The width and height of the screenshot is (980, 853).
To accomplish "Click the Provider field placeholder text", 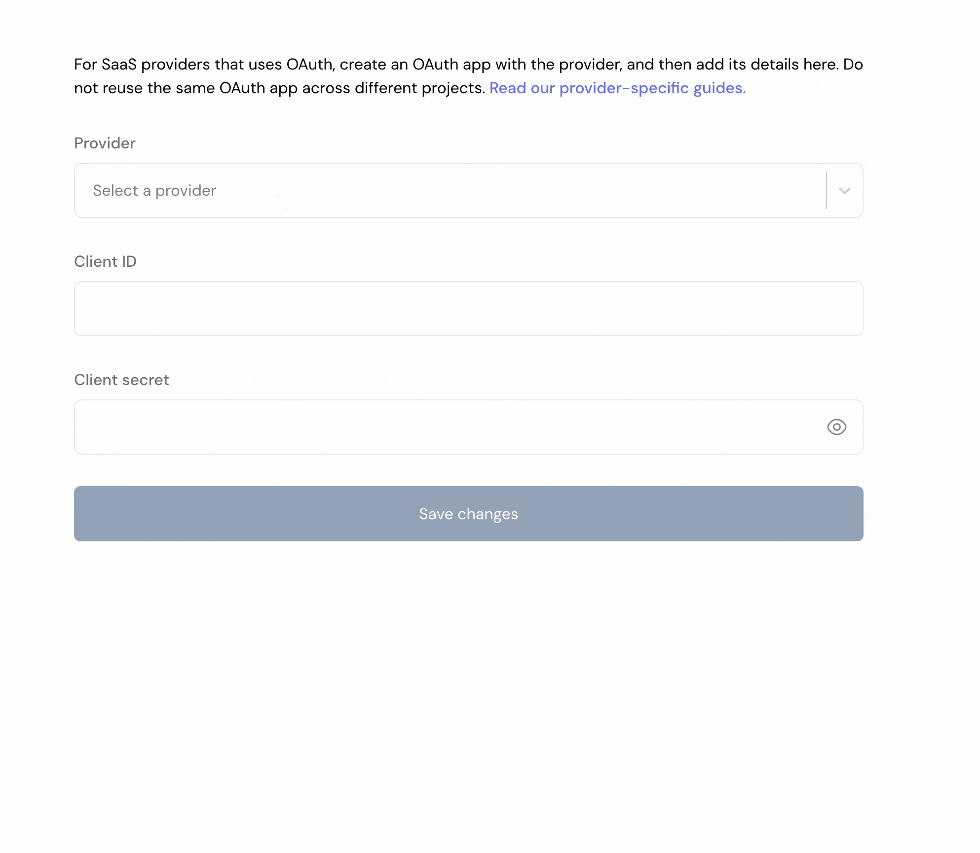I will click(x=154, y=190).
